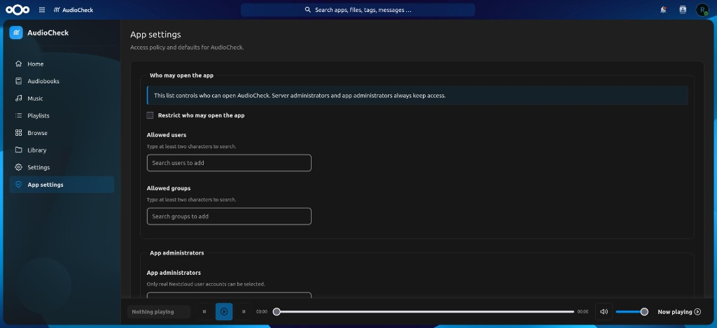Click the volume slider handle
This screenshot has height=328, width=717.
(644, 311)
